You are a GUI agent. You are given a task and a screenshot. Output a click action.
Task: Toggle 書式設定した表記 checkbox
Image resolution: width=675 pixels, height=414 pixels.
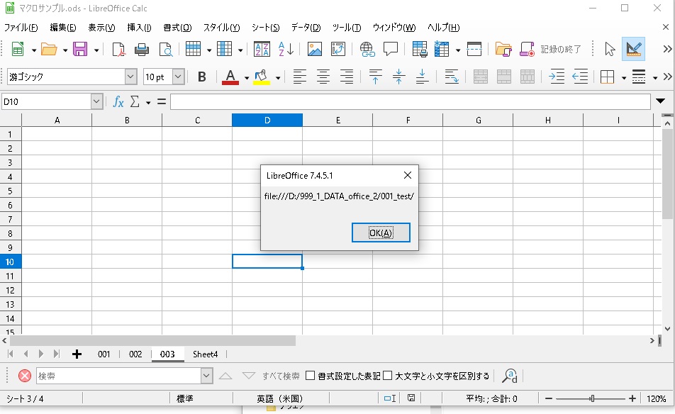coord(343,376)
